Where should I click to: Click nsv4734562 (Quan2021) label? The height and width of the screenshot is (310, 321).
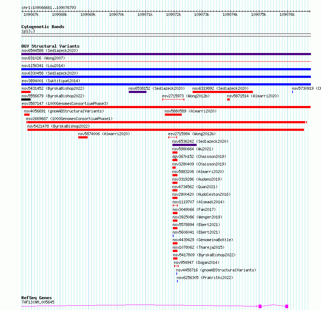pos(195,187)
